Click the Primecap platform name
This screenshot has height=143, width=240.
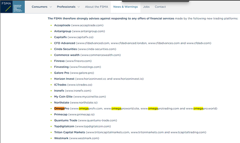tap(61, 114)
